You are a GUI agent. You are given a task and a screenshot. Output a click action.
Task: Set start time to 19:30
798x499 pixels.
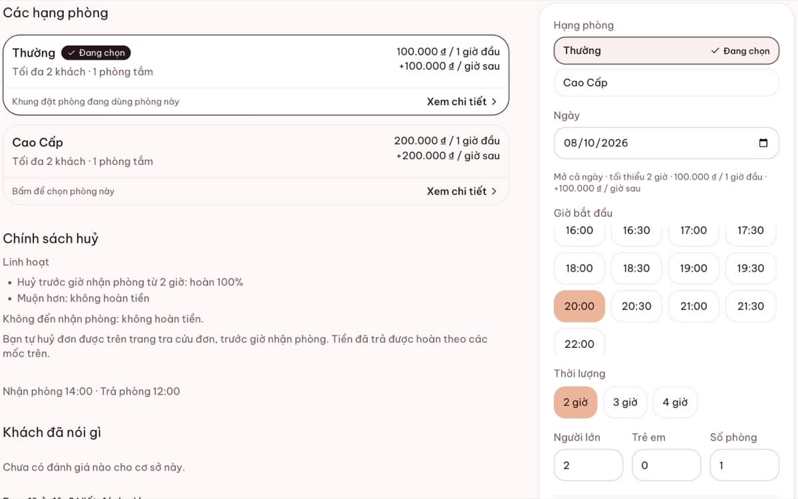[x=751, y=268]
